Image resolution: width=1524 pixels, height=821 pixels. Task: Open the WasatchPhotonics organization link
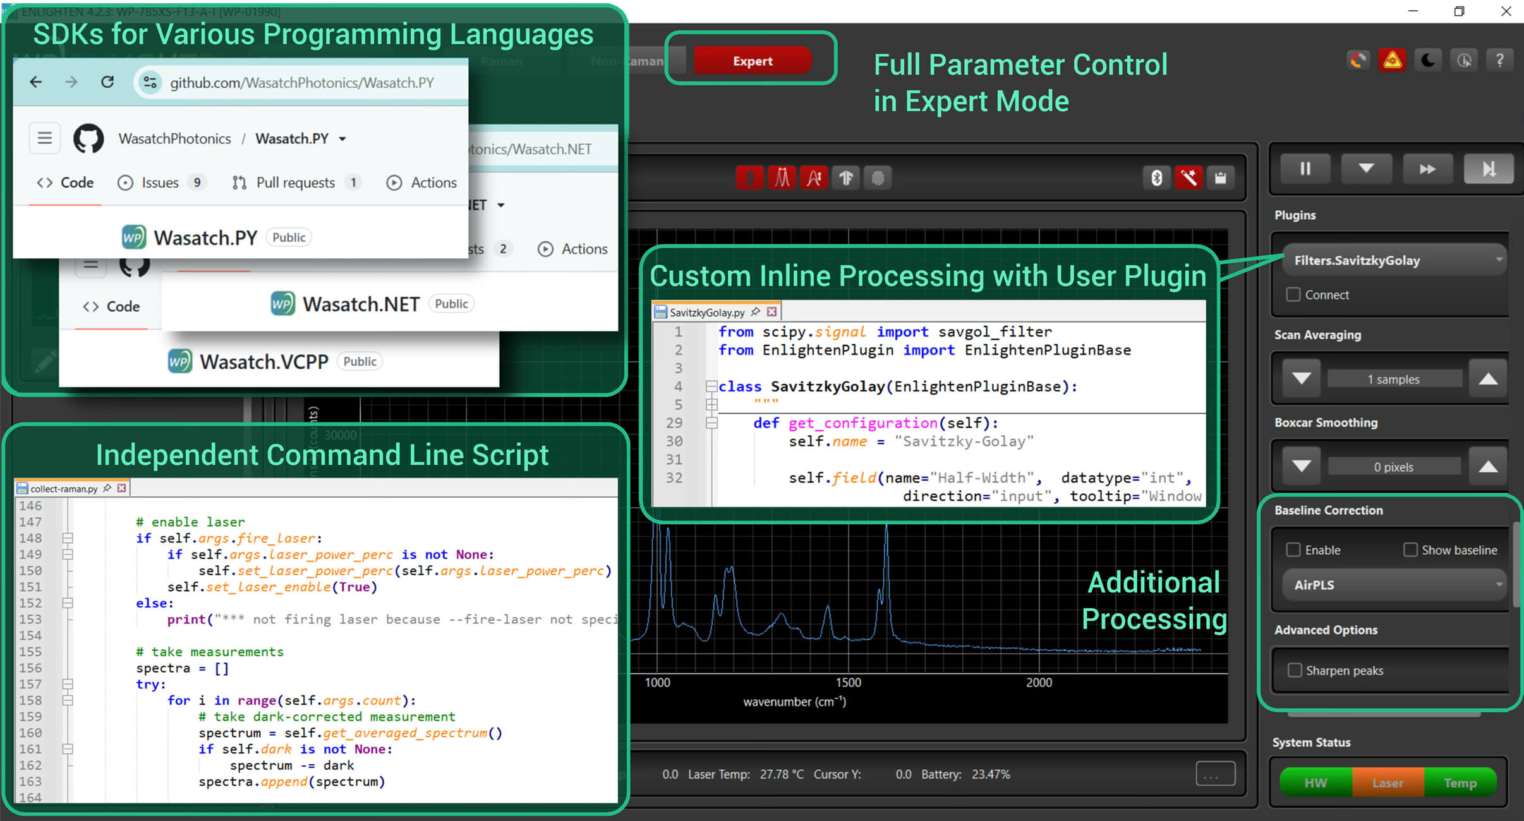coord(174,138)
